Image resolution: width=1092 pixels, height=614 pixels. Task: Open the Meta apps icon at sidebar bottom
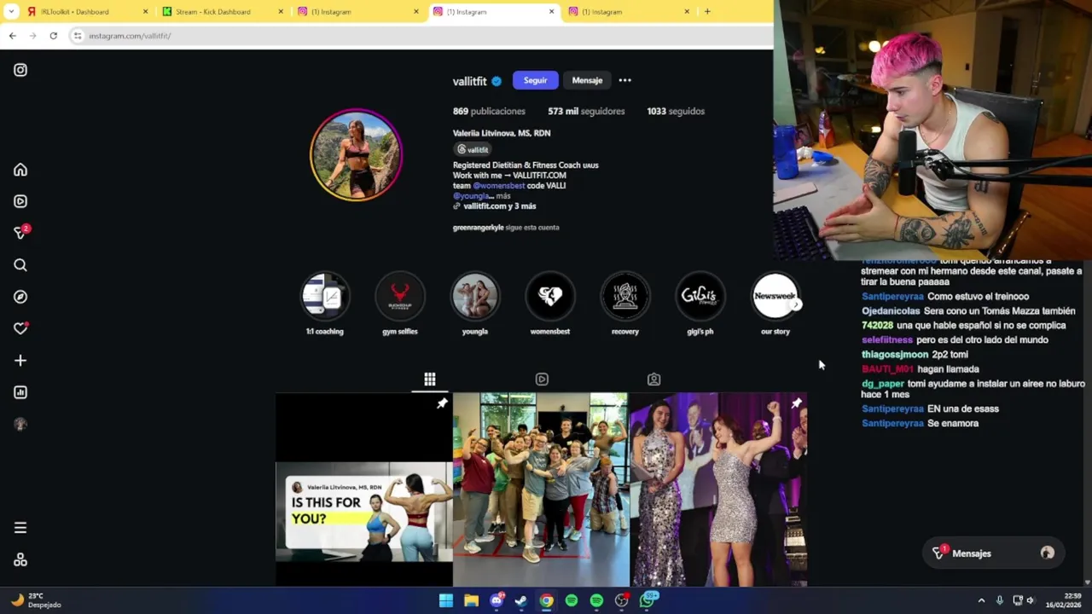pos(20,560)
